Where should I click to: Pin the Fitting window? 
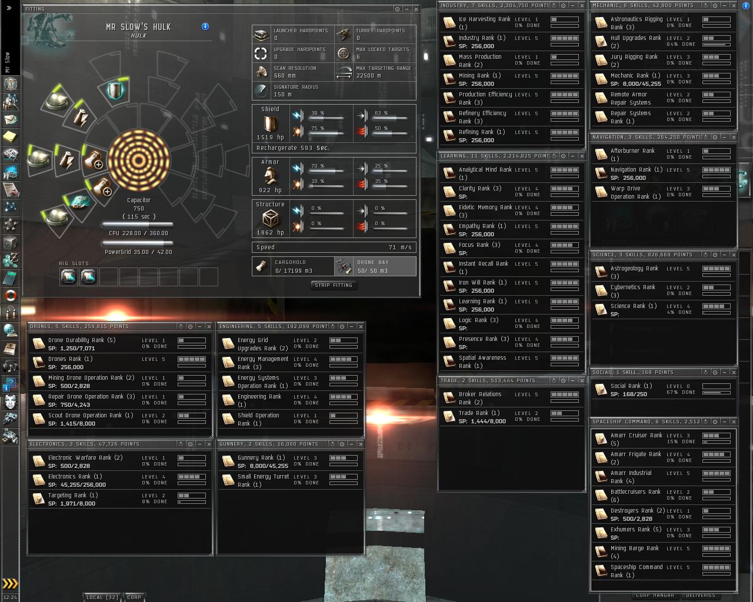pos(398,9)
